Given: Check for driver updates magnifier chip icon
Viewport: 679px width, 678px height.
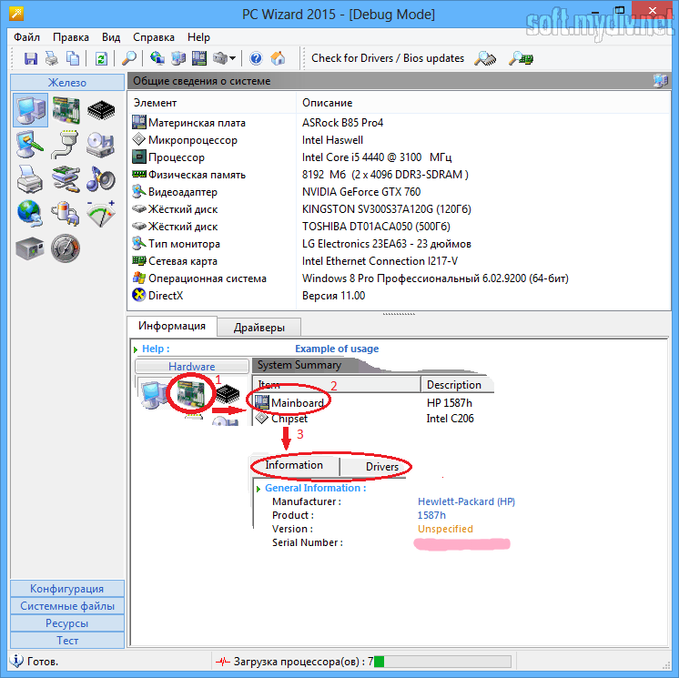Looking at the screenshot, I should tap(485, 58).
